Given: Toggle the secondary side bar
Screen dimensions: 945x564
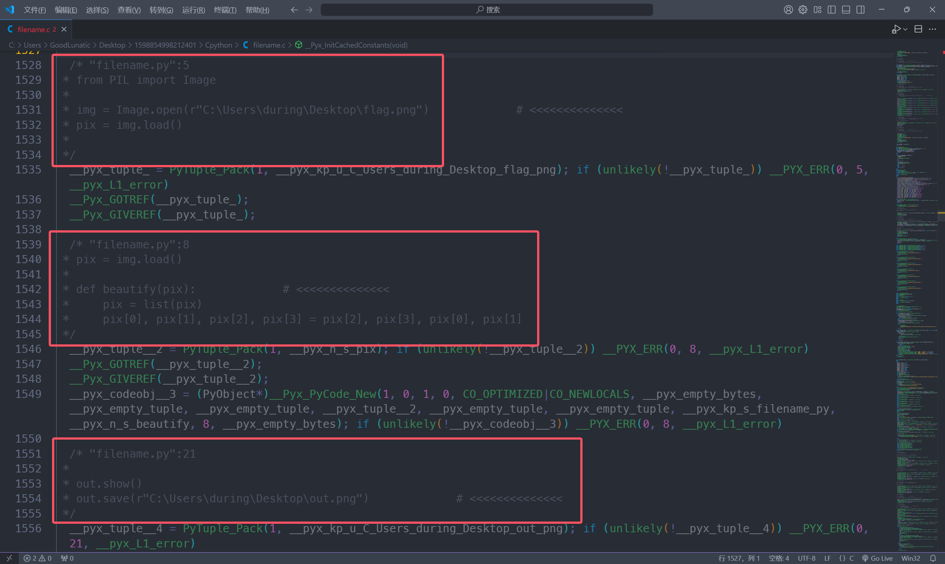Looking at the screenshot, I should click(x=860, y=10).
